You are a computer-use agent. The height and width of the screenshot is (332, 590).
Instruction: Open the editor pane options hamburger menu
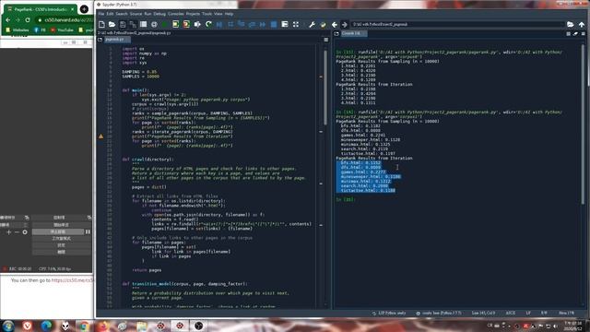(x=325, y=40)
